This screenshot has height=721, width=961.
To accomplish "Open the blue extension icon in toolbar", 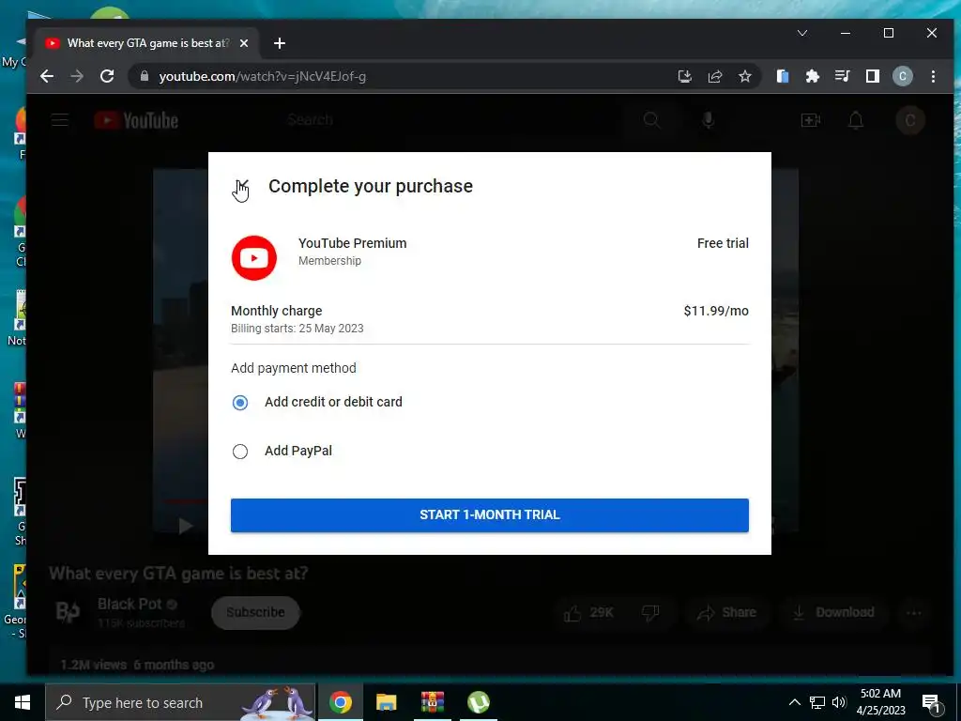I will [x=783, y=77].
